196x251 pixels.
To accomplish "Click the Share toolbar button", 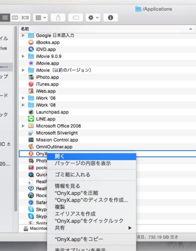I will pyautogui.click(x=58, y=18).
